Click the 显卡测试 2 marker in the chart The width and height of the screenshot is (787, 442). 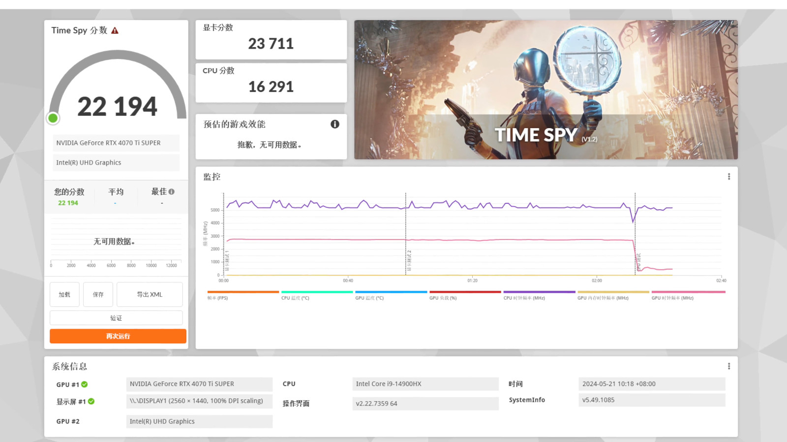pyautogui.click(x=409, y=261)
